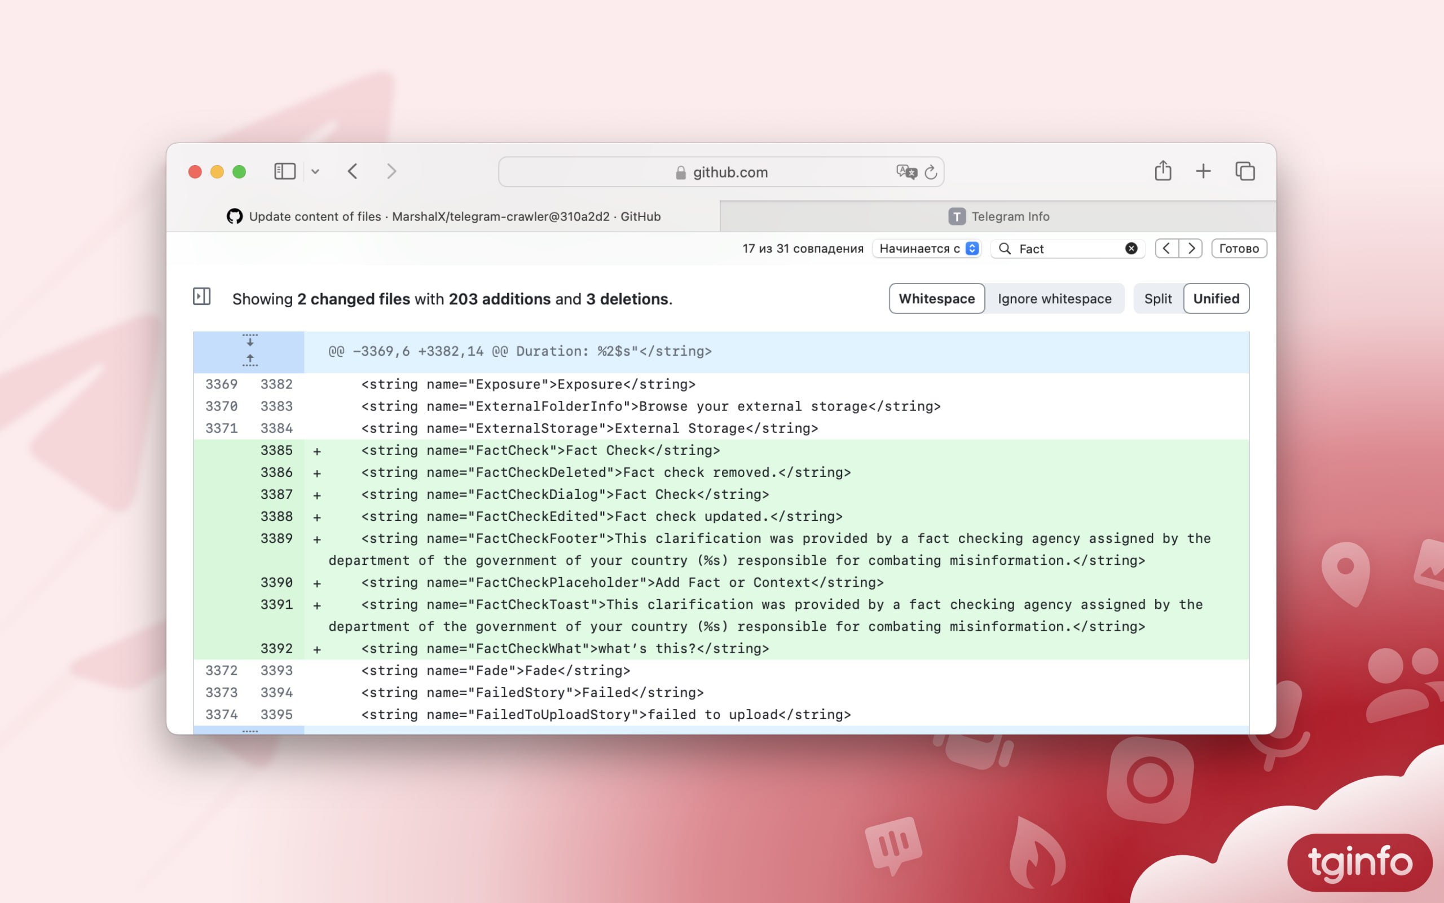
Task: Click the translate page icon
Action: [x=906, y=172]
